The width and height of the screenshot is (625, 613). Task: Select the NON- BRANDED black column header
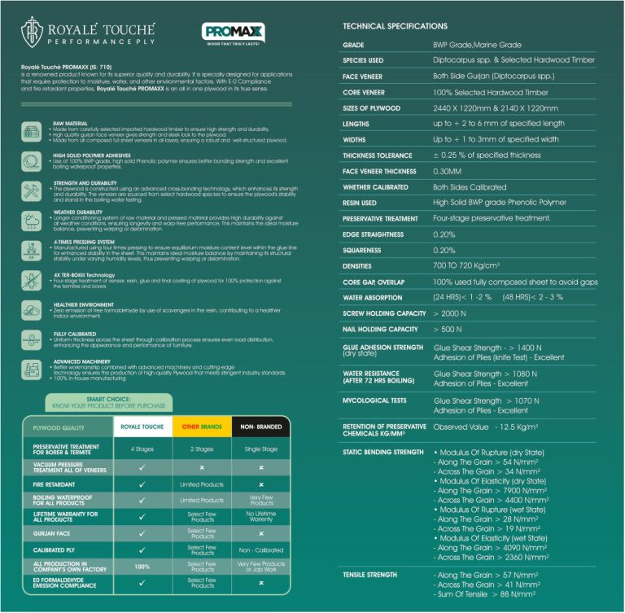point(260,427)
